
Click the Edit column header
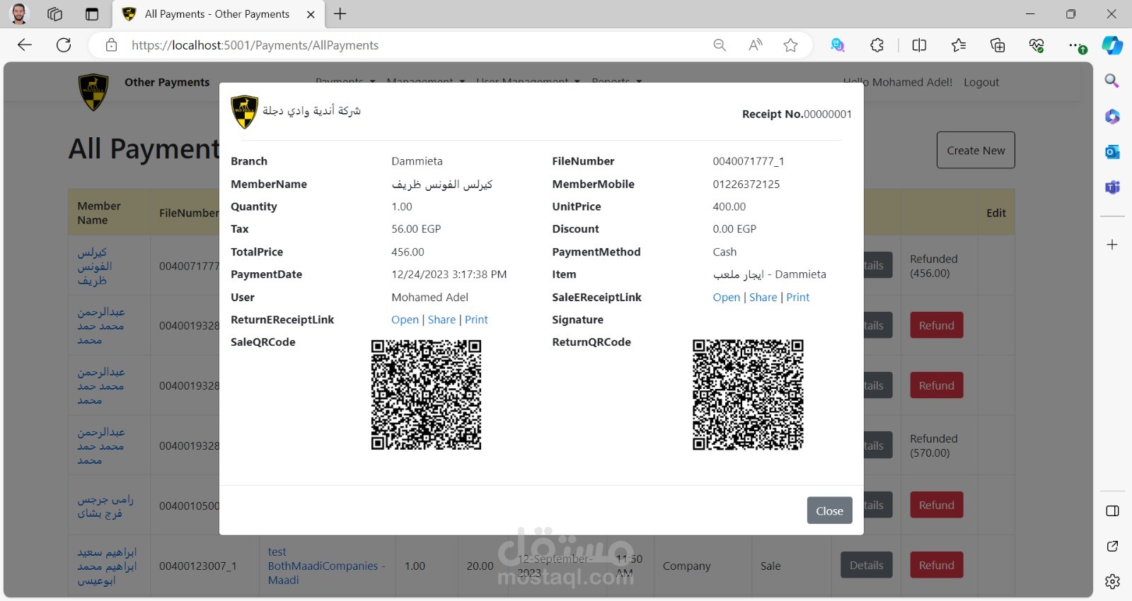tap(996, 213)
